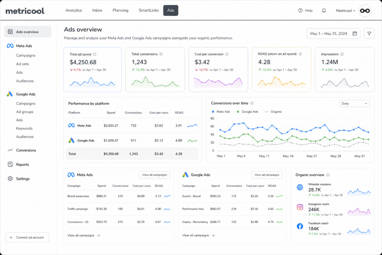Click info icon next to Impressions
The image size is (382, 255).
(x=342, y=54)
